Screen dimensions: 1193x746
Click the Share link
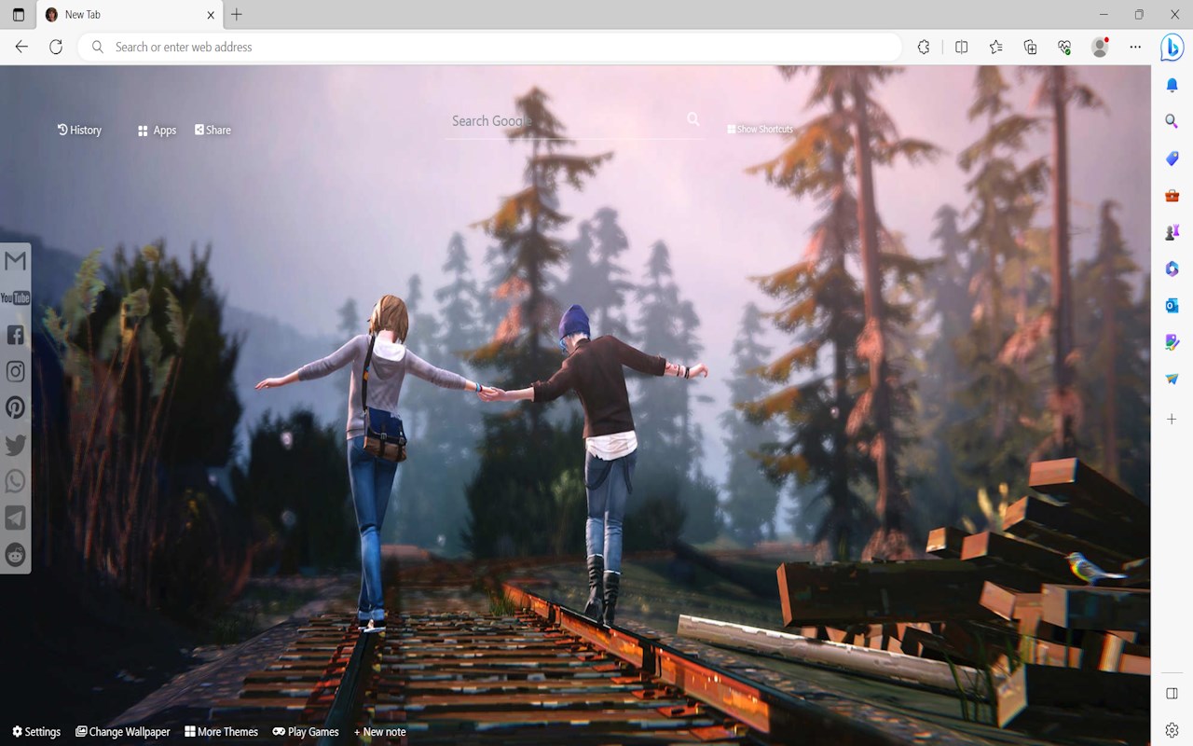coord(213,131)
